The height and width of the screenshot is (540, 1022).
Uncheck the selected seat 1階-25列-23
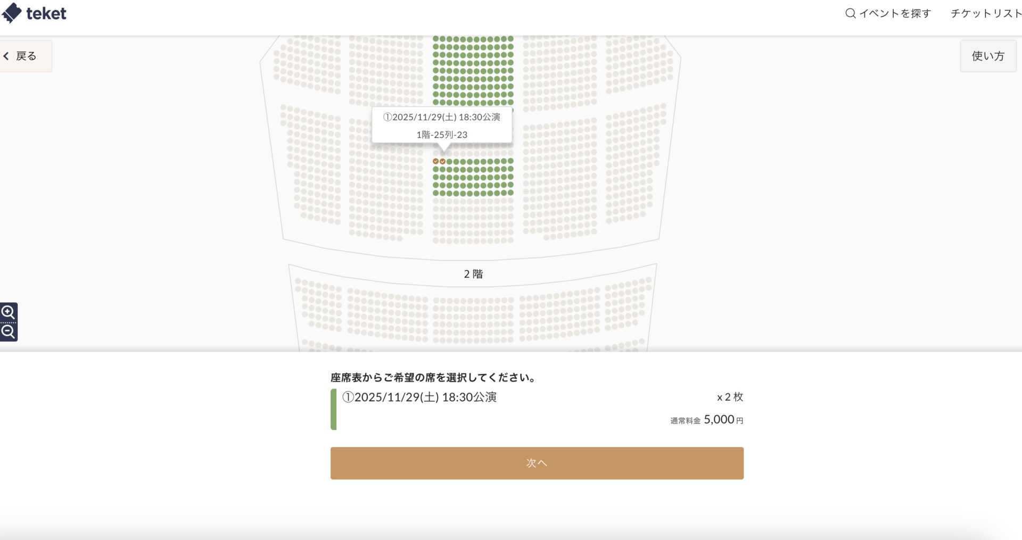coord(442,161)
